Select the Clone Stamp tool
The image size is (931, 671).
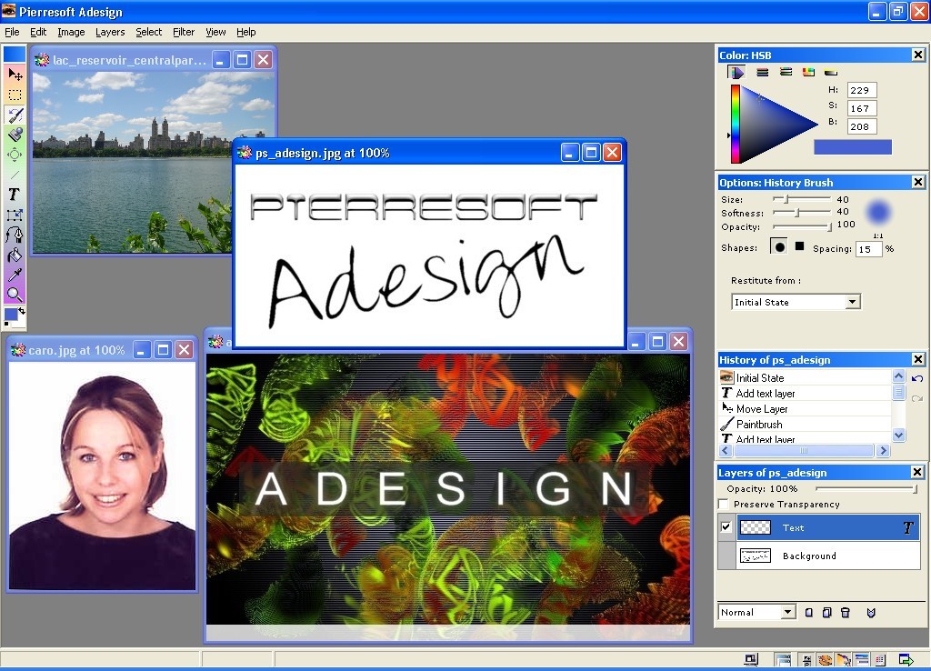click(15, 135)
